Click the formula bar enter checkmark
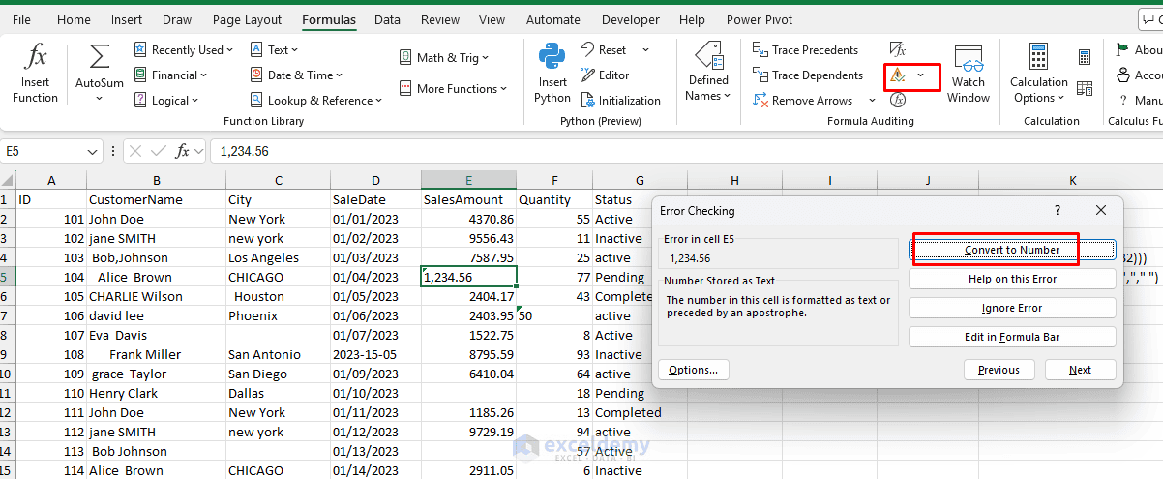1163x479 pixels. click(158, 151)
